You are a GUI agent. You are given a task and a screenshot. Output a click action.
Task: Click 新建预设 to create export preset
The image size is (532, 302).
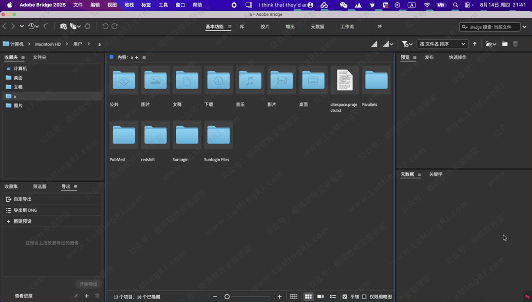(23, 221)
